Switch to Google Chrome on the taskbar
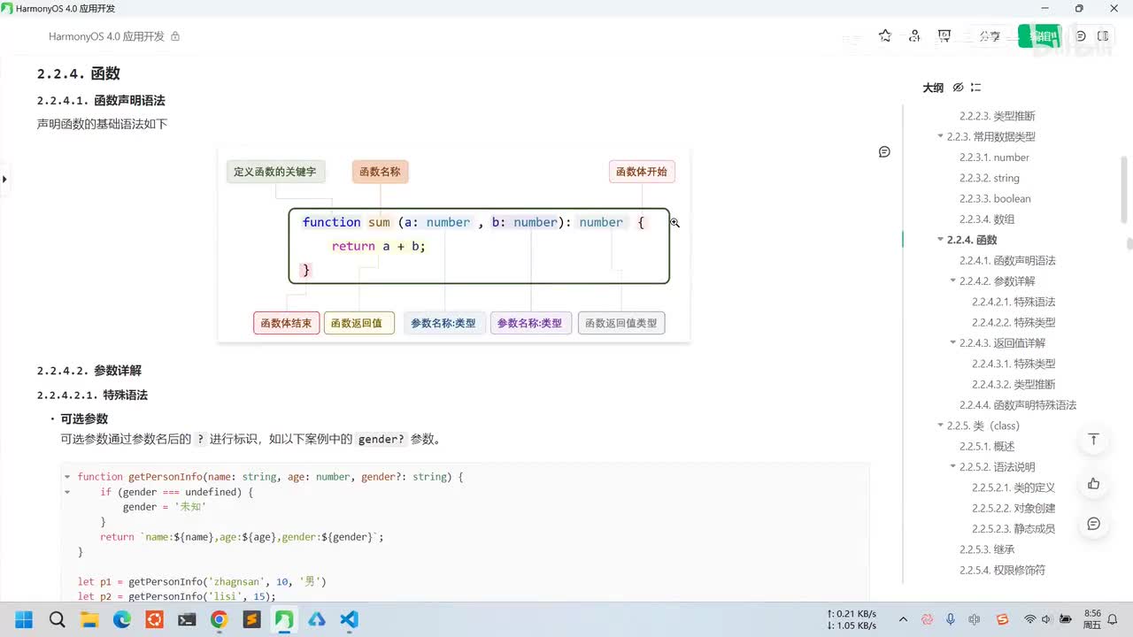The height and width of the screenshot is (637, 1133). (219, 619)
